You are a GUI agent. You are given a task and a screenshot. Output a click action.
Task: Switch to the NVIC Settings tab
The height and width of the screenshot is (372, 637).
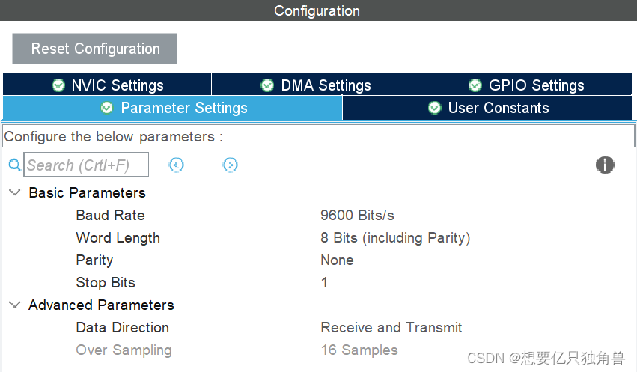(x=117, y=85)
